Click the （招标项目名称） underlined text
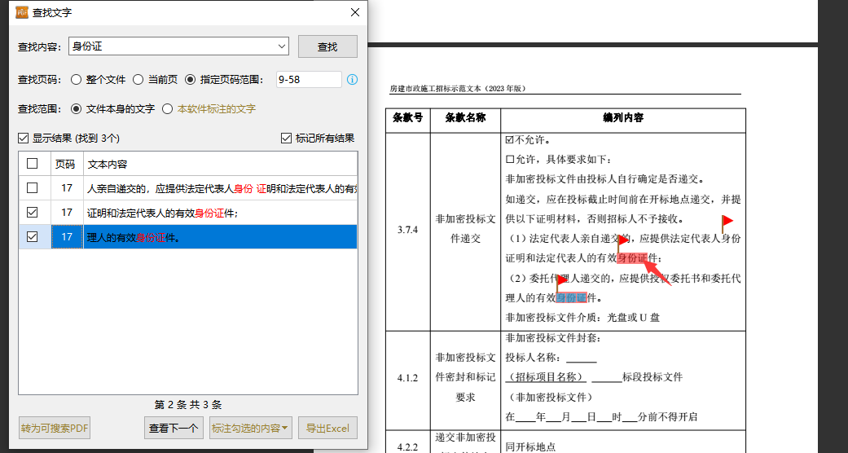Screen dimensions: 848x453 (x=546, y=377)
